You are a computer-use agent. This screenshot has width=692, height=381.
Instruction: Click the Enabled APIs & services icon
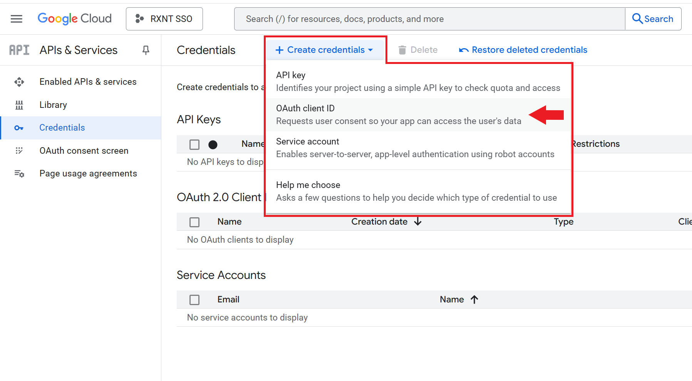coord(19,82)
